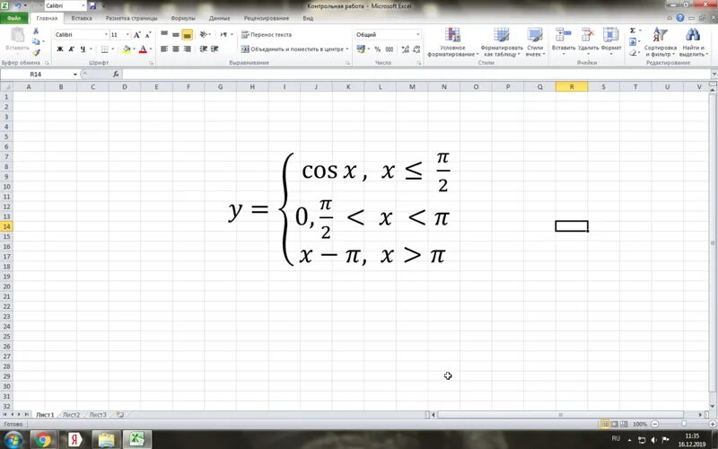Click the Name Box showing R14

point(36,75)
